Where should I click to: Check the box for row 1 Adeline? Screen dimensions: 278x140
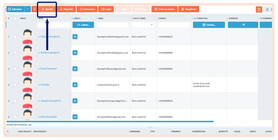pyautogui.click(x=15, y=37)
